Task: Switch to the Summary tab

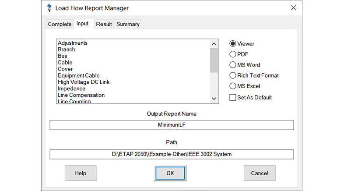Action: pyautogui.click(x=128, y=24)
